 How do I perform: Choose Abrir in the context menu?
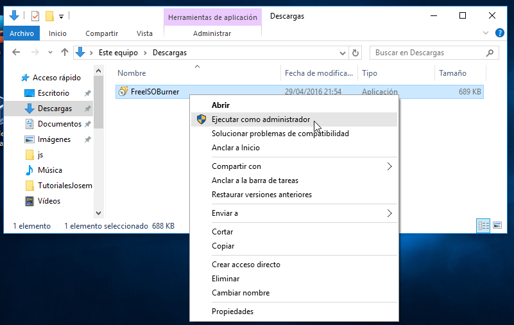[x=221, y=105]
